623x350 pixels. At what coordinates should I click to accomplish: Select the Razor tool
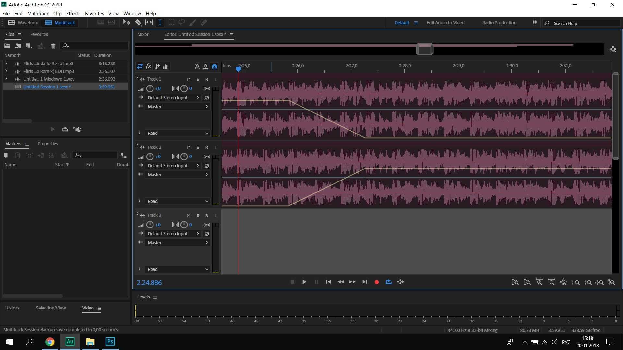click(138, 23)
